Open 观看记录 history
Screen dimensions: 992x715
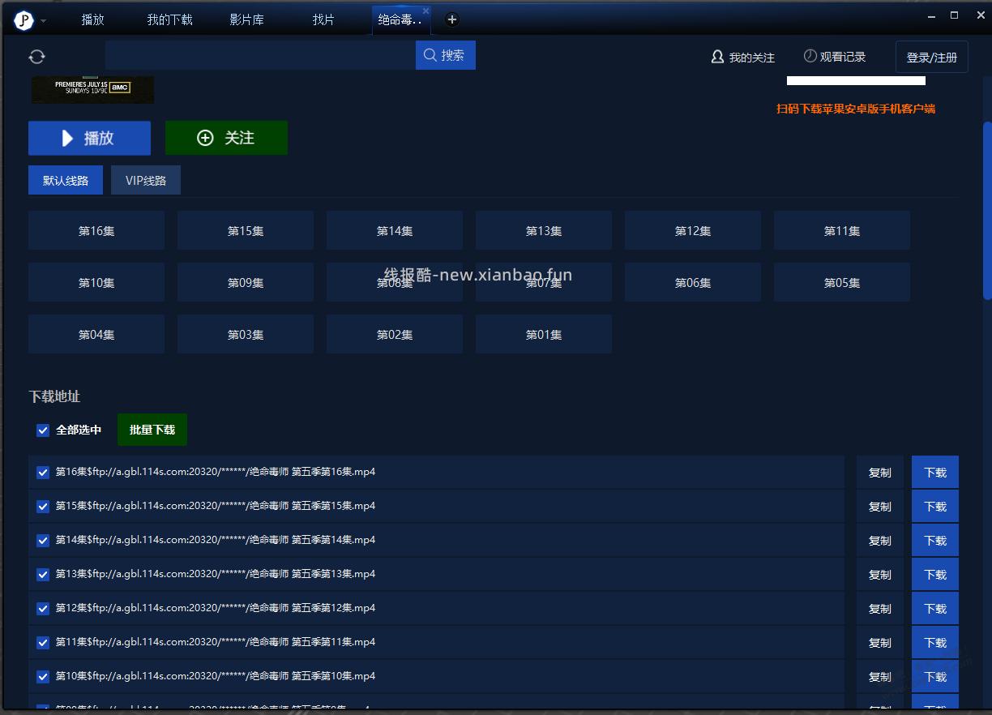click(835, 57)
